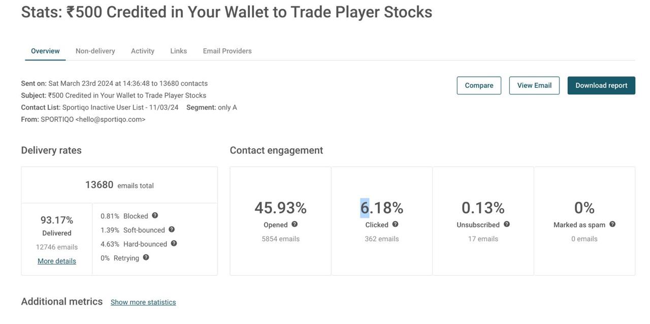
Task: Click the help icon beside Opened
Action: 295,224
